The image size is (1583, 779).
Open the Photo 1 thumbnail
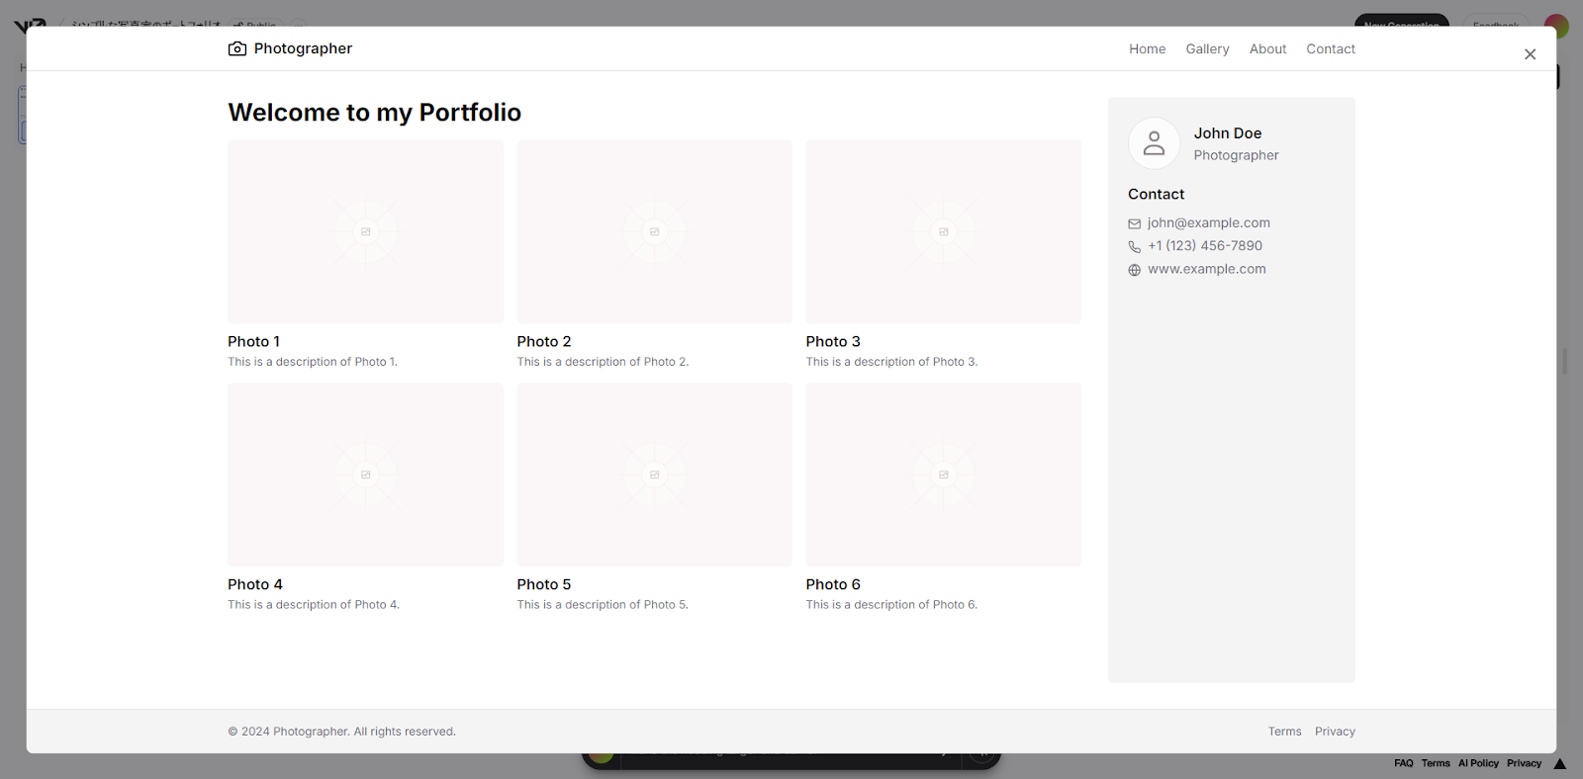pyautogui.click(x=365, y=231)
